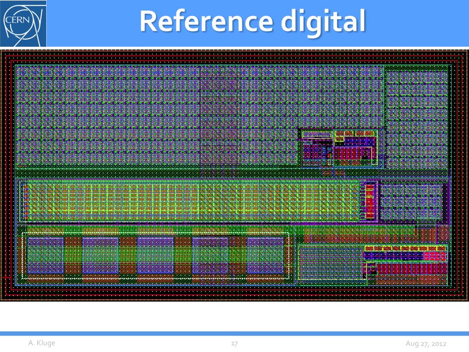Viewport: 469px width, 352px height.
Task: Click the CERN logo
Action: pos(23,24)
